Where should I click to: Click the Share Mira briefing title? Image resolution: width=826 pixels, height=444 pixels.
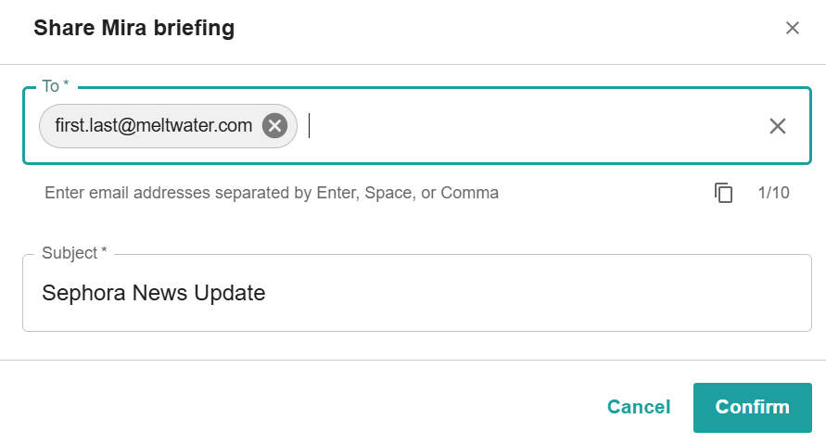(133, 28)
